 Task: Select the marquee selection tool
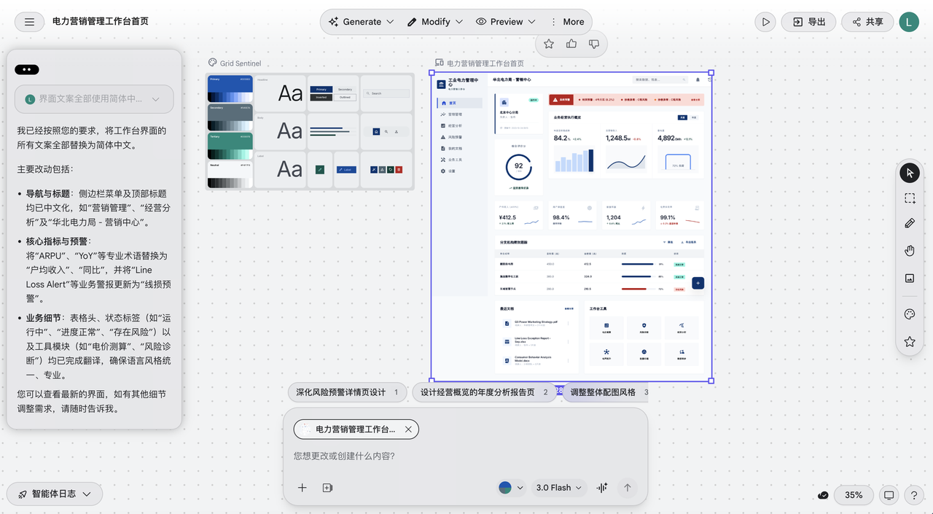(x=910, y=198)
